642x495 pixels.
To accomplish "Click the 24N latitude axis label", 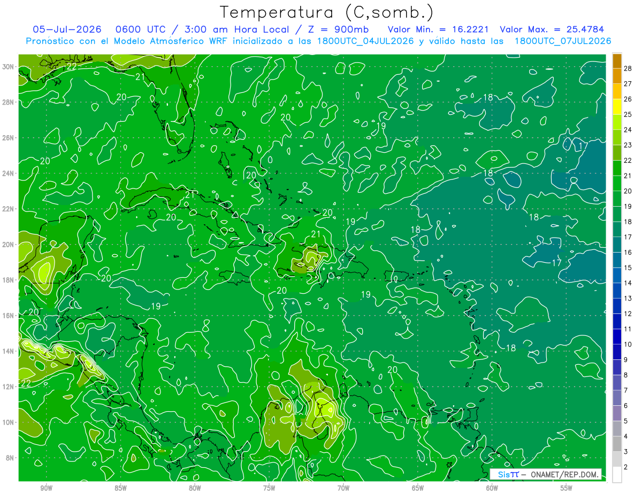I will (9, 174).
